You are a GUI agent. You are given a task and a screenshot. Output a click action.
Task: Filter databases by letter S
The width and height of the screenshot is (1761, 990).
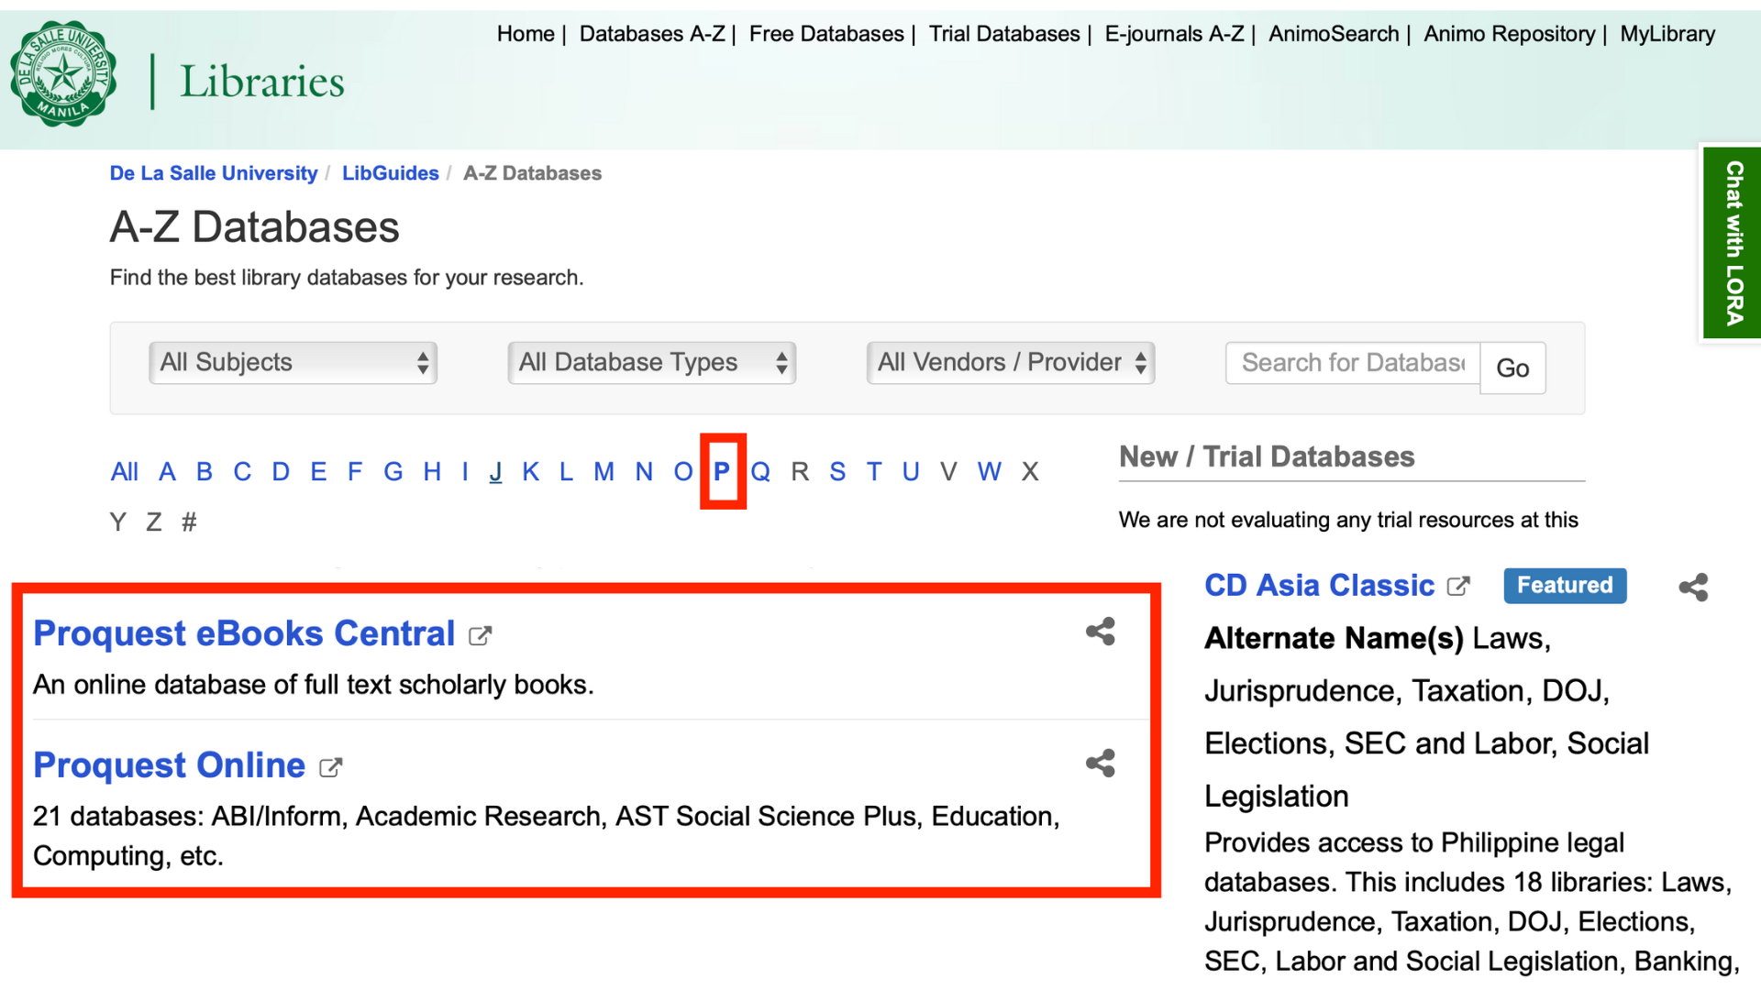pyautogui.click(x=836, y=472)
